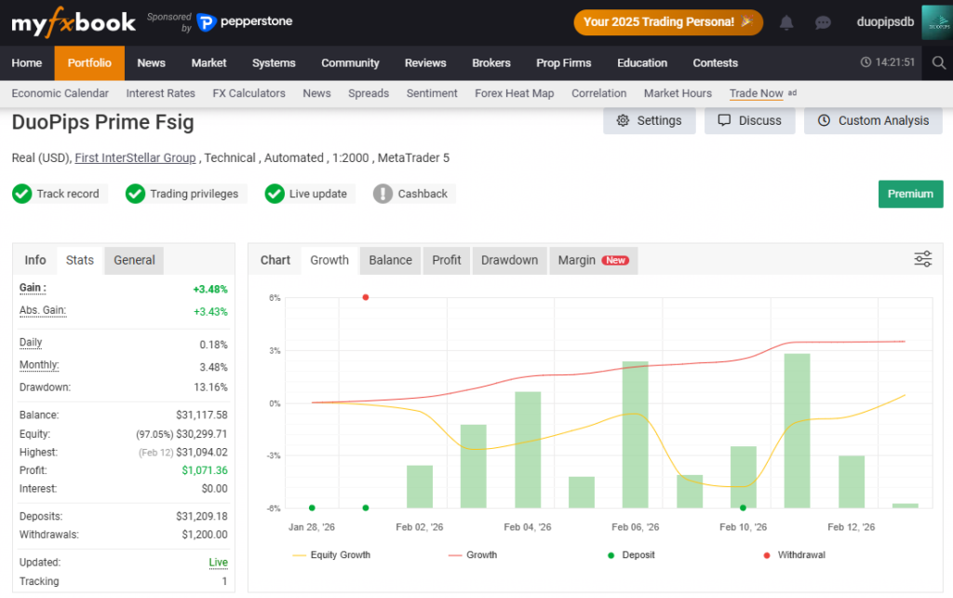This screenshot has height=598, width=953.
Task: Open the messages chat bubble icon
Action: point(823,23)
